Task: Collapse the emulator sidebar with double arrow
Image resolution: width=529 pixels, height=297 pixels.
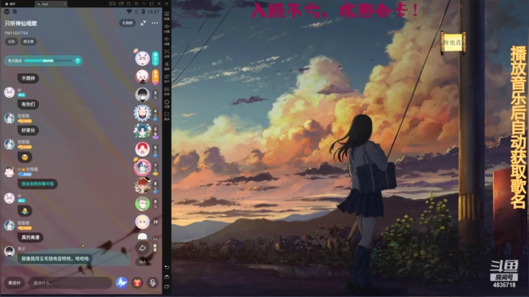Action: pos(167,4)
